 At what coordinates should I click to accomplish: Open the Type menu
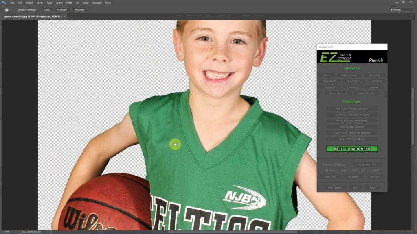(49, 3)
